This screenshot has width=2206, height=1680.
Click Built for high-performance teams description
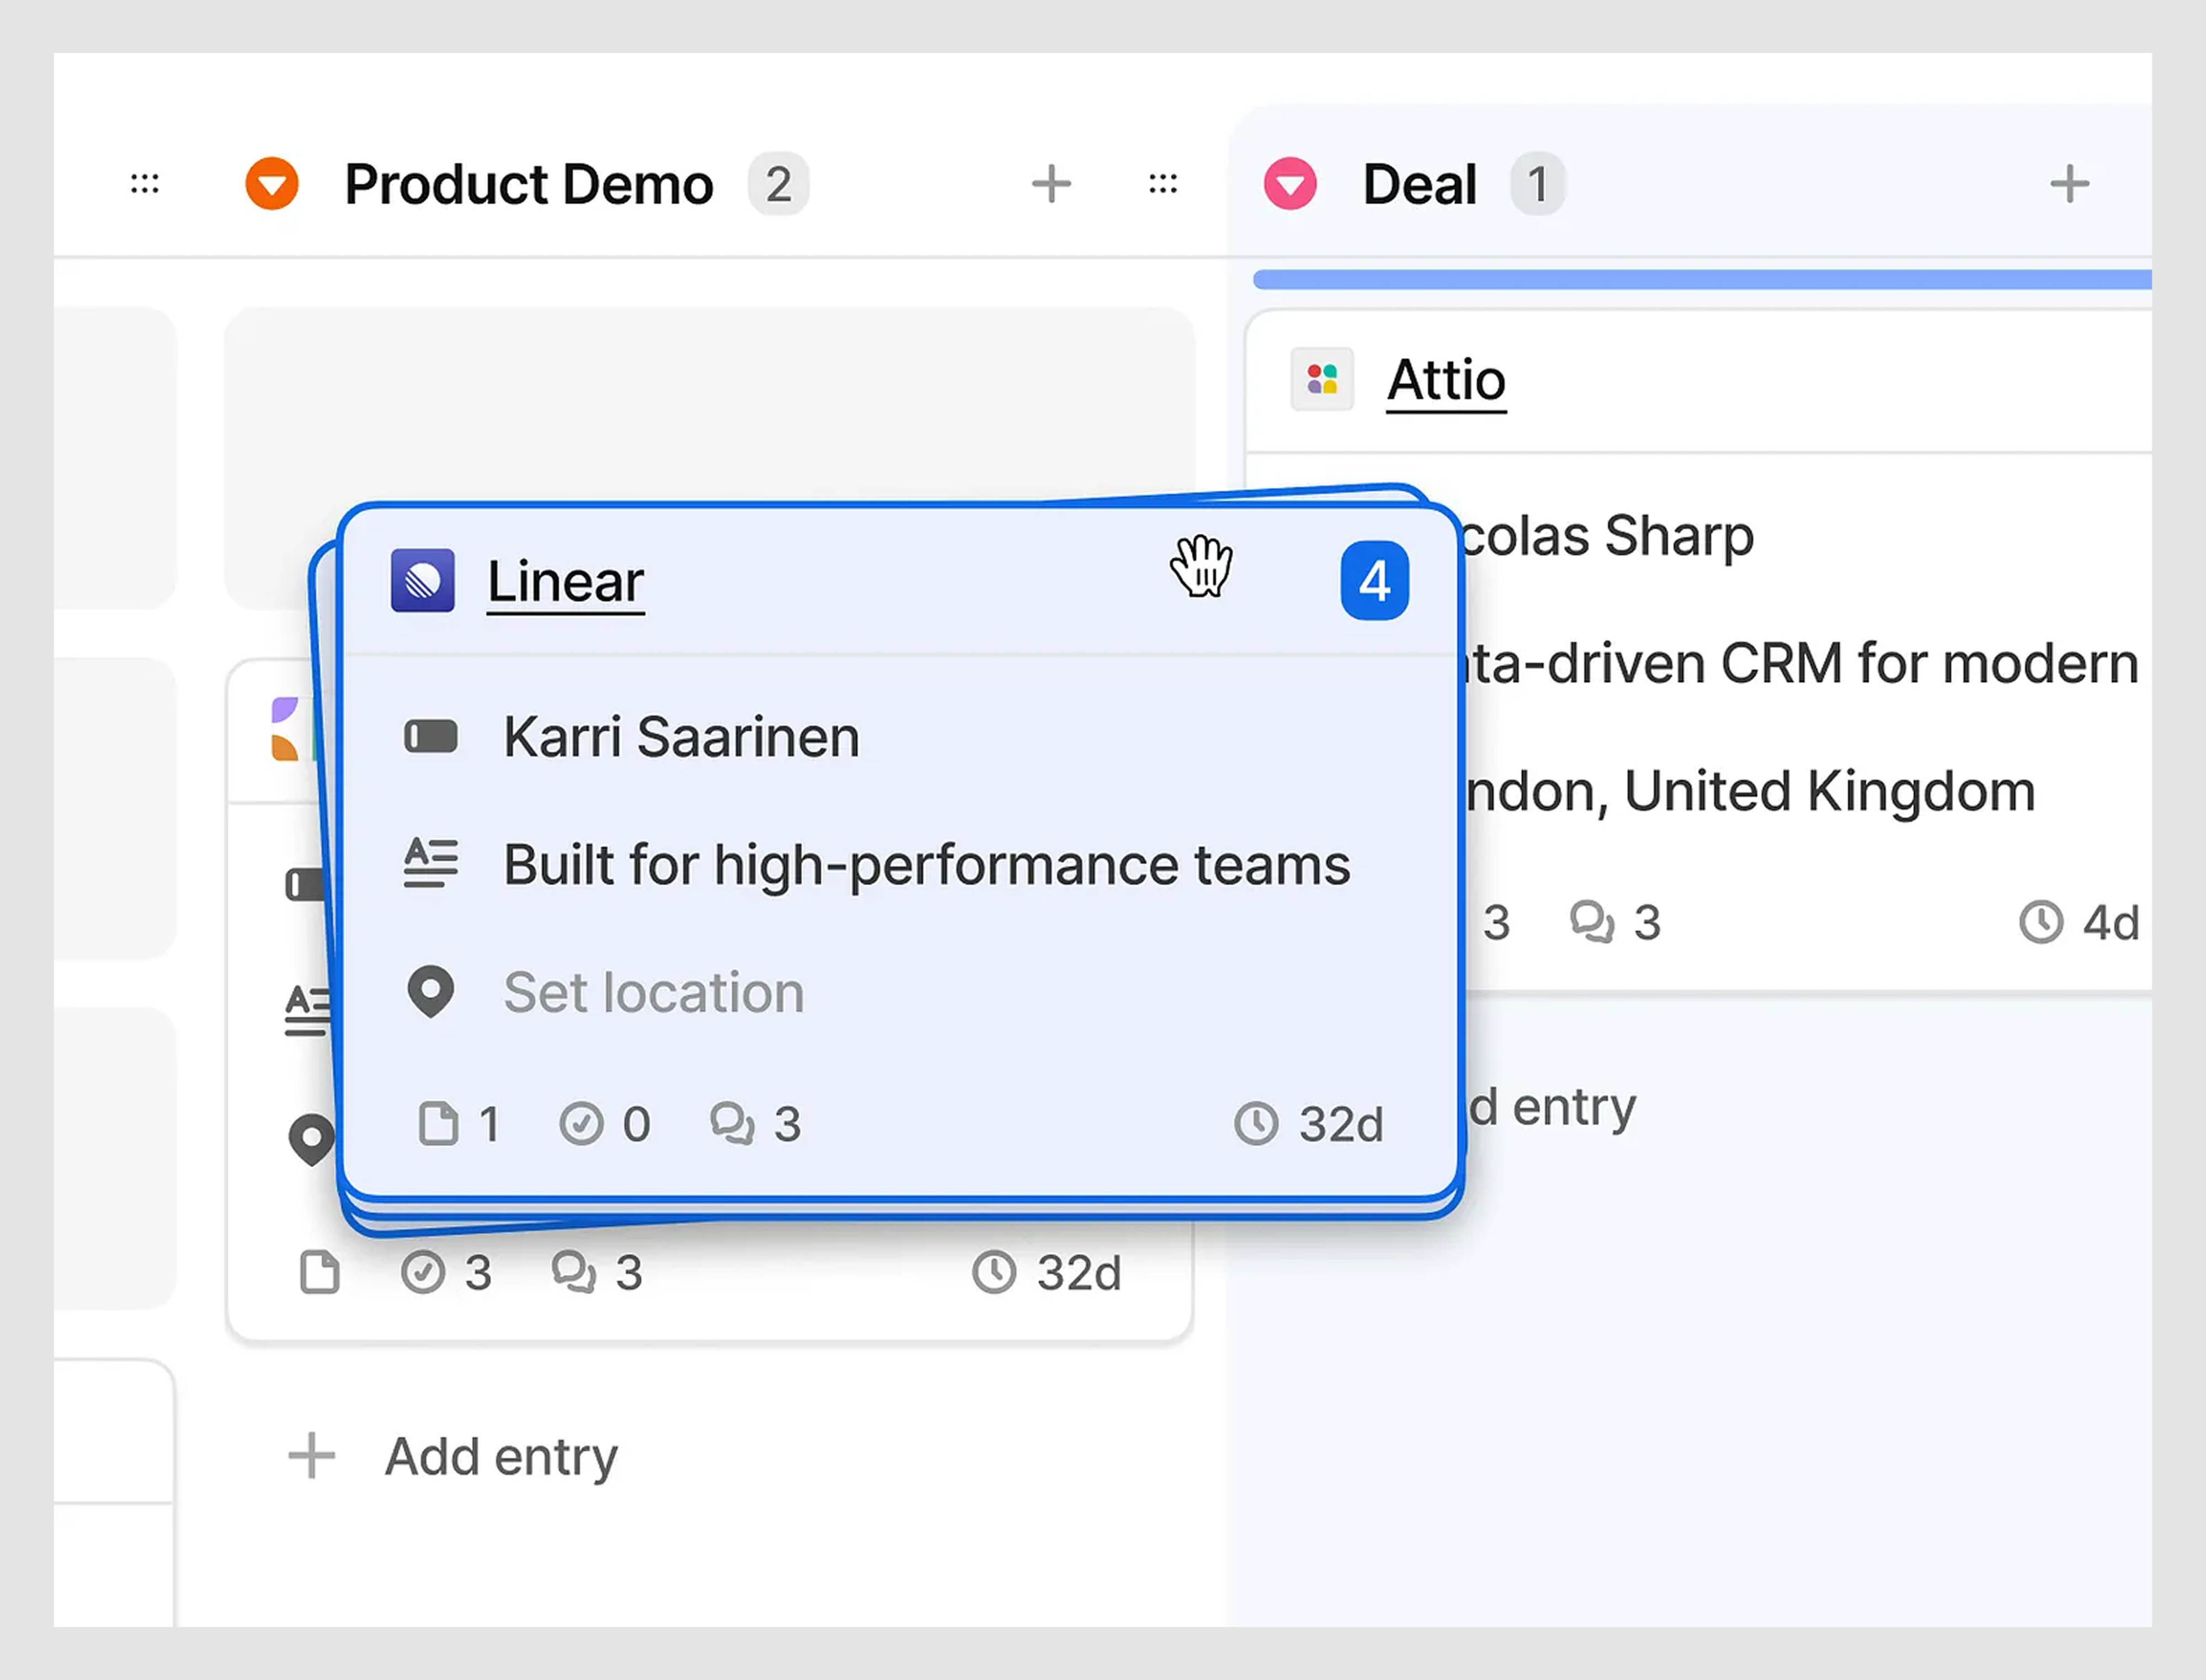point(926,865)
